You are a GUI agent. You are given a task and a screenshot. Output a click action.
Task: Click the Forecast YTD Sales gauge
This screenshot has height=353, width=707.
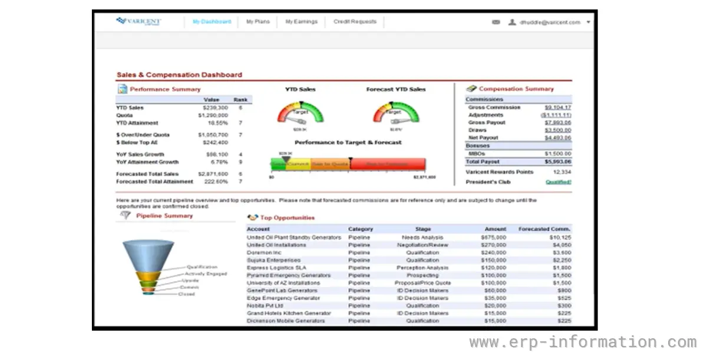[396, 113]
